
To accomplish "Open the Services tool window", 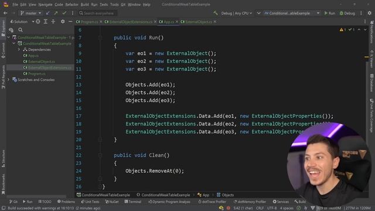I will coord(281,202).
